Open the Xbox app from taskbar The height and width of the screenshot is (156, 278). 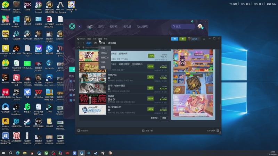coord(46,153)
